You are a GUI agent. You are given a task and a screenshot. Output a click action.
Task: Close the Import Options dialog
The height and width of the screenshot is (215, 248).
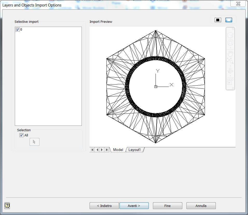point(238,3)
